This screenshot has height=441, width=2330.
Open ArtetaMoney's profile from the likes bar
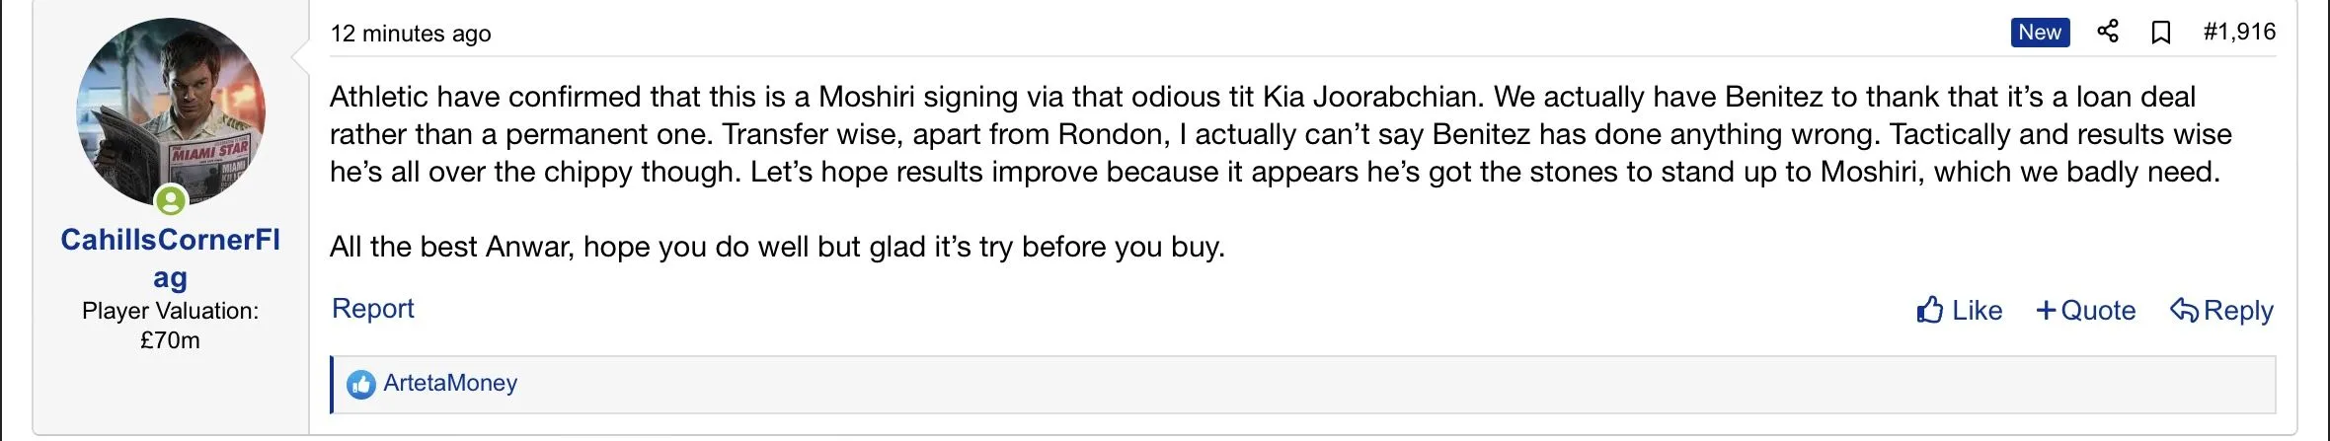point(450,383)
